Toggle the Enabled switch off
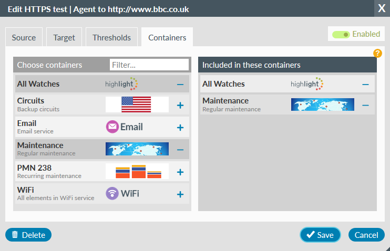The image size is (390, 251). pyautogui.click(x=342, y=34)
